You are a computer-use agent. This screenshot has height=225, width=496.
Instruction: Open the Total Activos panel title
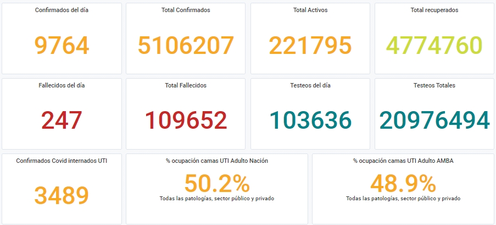point(310,10)
